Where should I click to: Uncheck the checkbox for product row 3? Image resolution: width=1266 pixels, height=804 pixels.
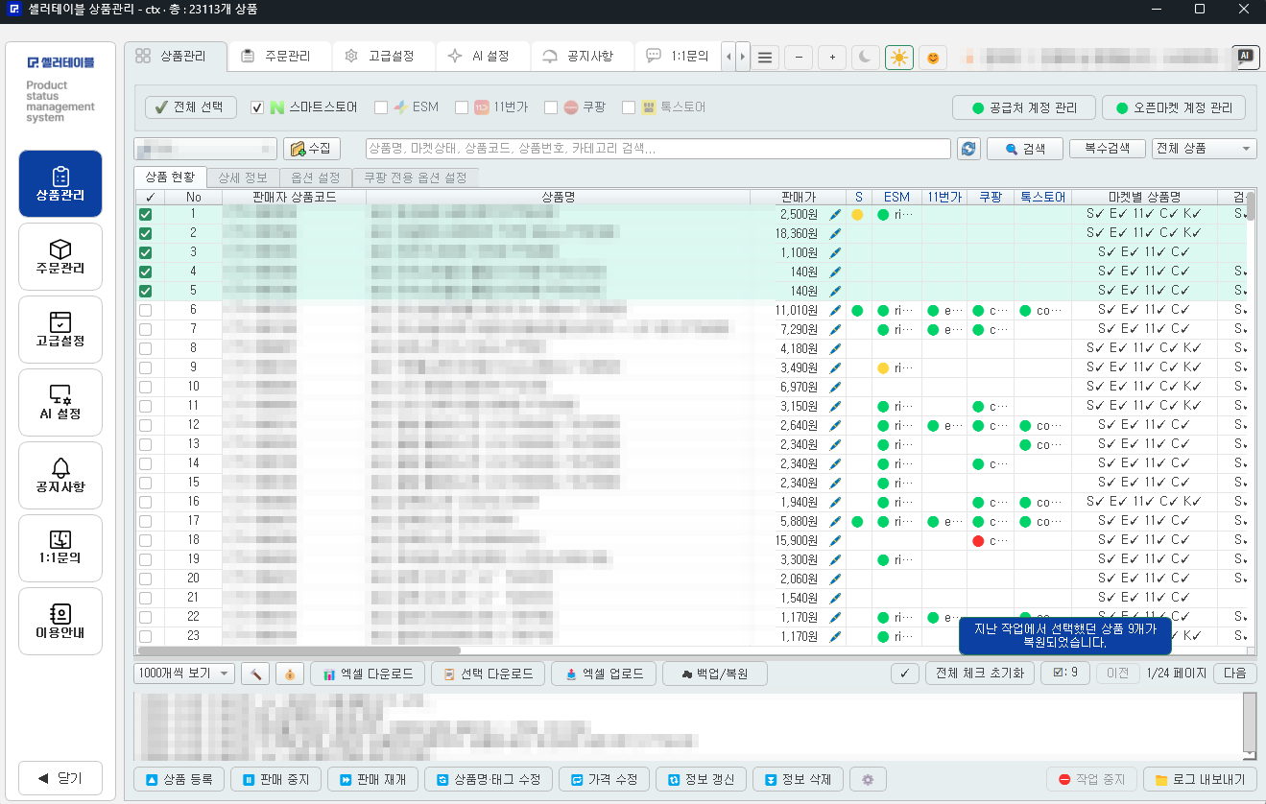tap(146, 252)
